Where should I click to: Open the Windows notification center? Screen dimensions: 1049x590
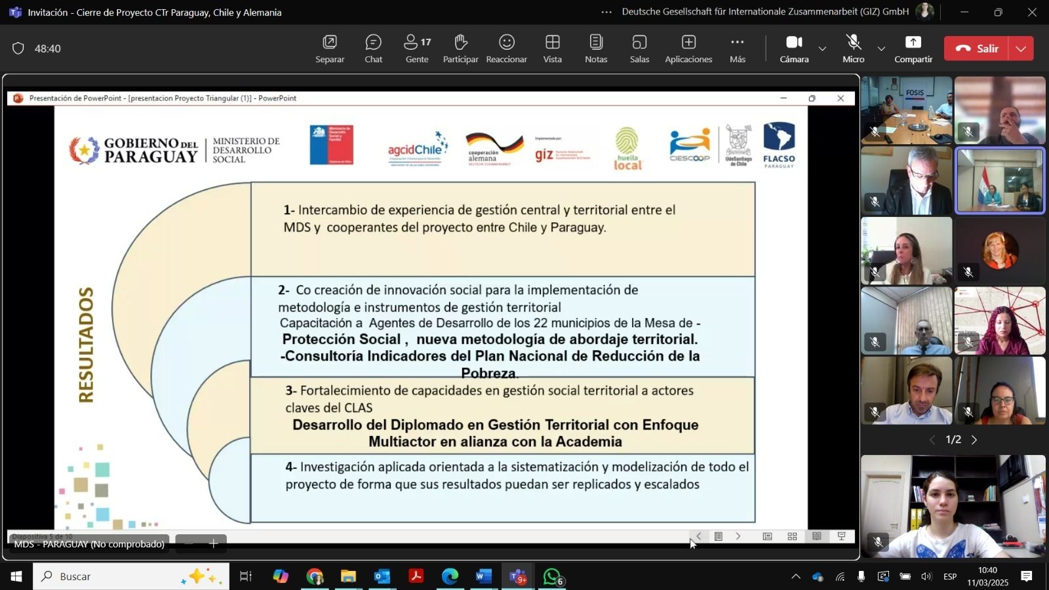[x=1027, y=577]
